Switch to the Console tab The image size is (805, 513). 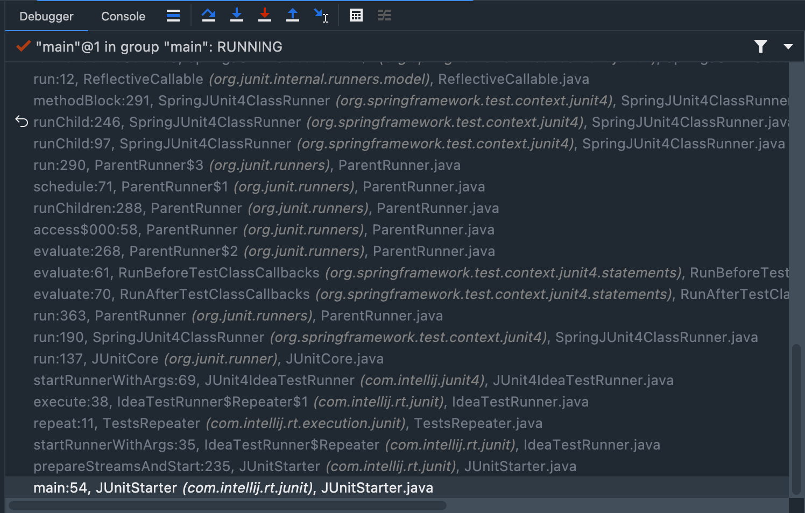tap(123, 16)
